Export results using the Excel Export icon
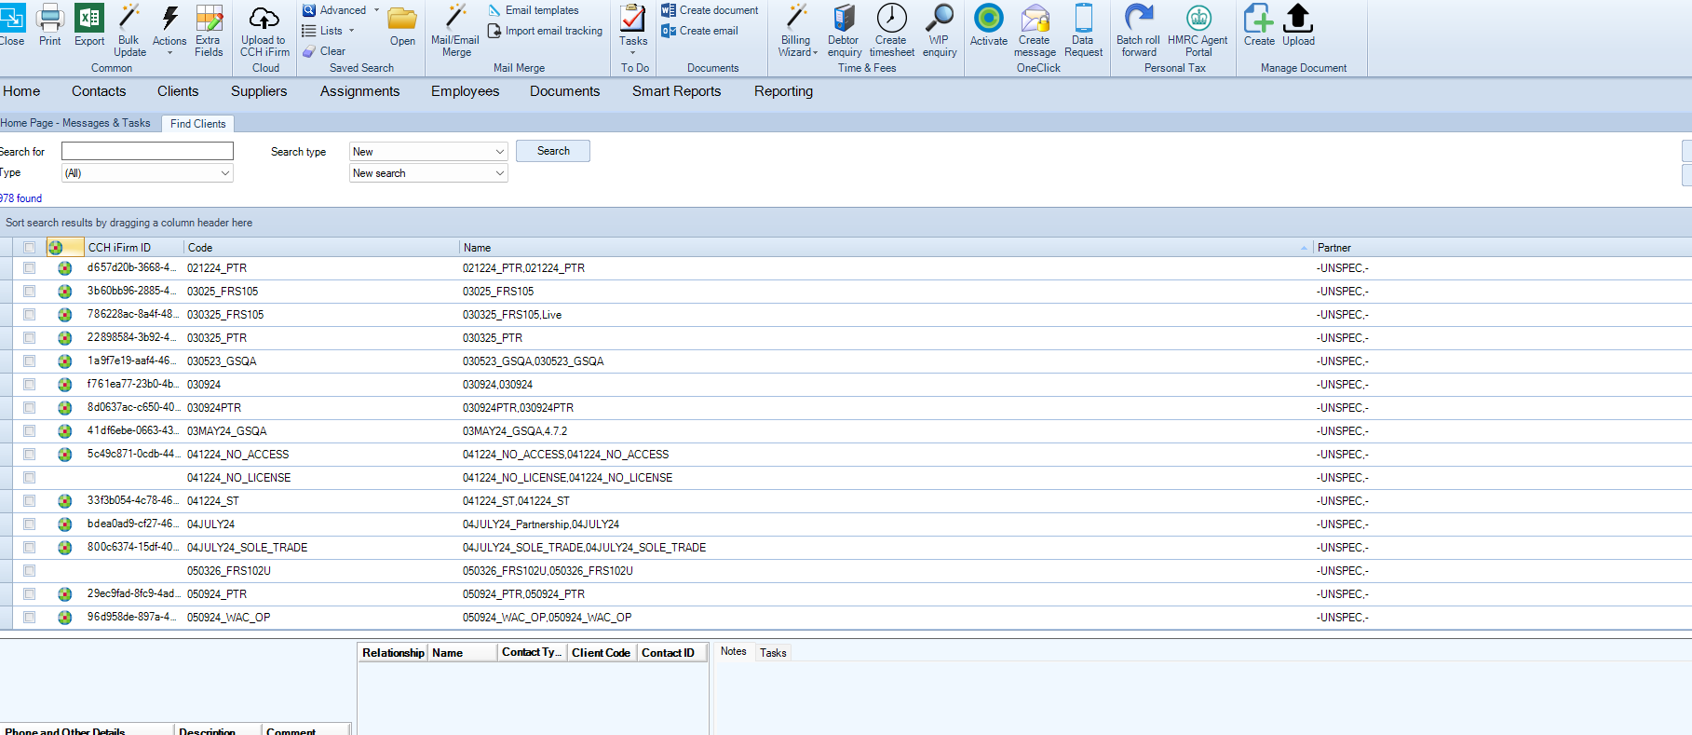The width and height of the screenshot is (1692, 735). 89,24
